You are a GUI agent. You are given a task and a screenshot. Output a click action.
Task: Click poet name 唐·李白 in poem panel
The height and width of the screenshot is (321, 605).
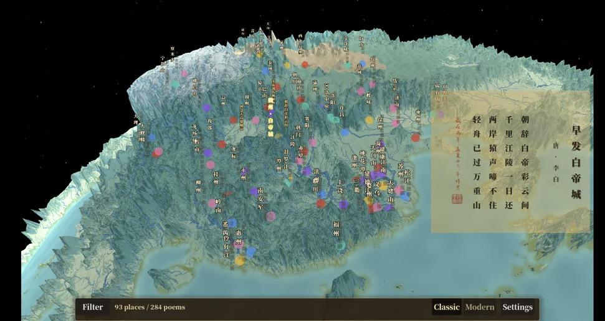pyautogui.click(x=556, y=162)
